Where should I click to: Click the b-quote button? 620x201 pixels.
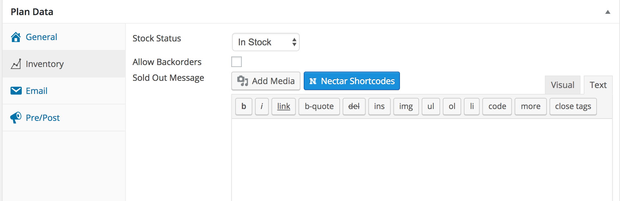tap(319, 106)
